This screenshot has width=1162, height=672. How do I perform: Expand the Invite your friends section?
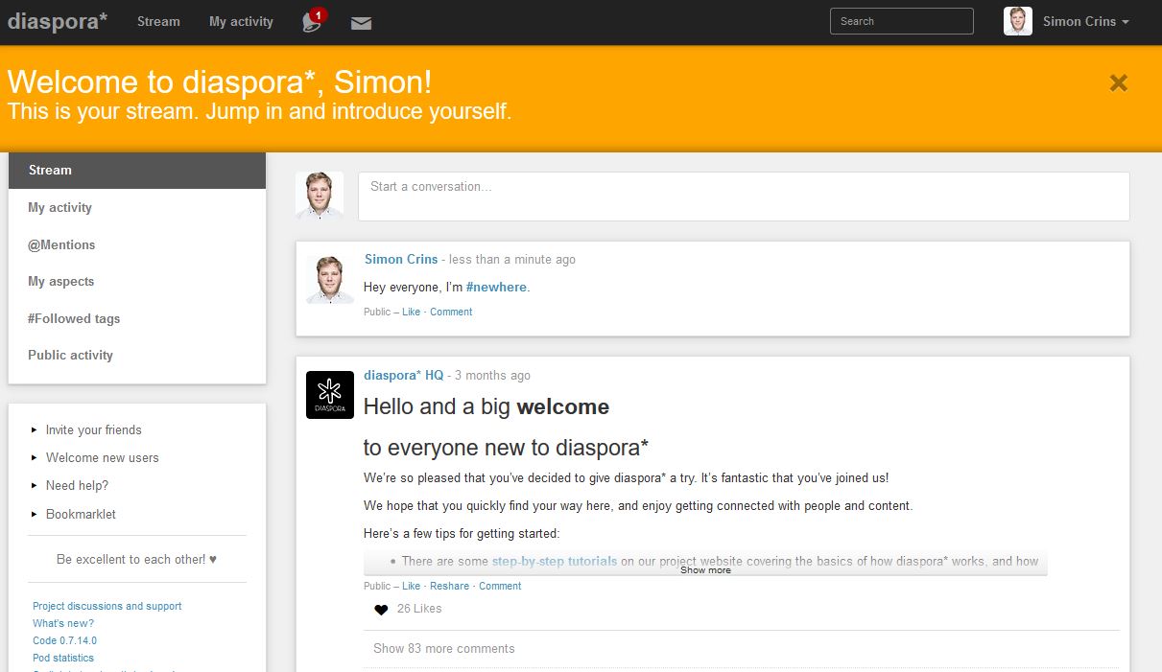point(93,430)
